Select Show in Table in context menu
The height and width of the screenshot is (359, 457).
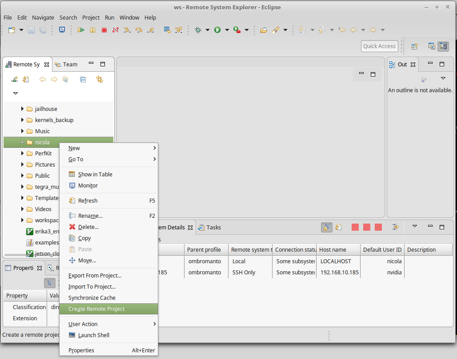(x=109, y=175)
